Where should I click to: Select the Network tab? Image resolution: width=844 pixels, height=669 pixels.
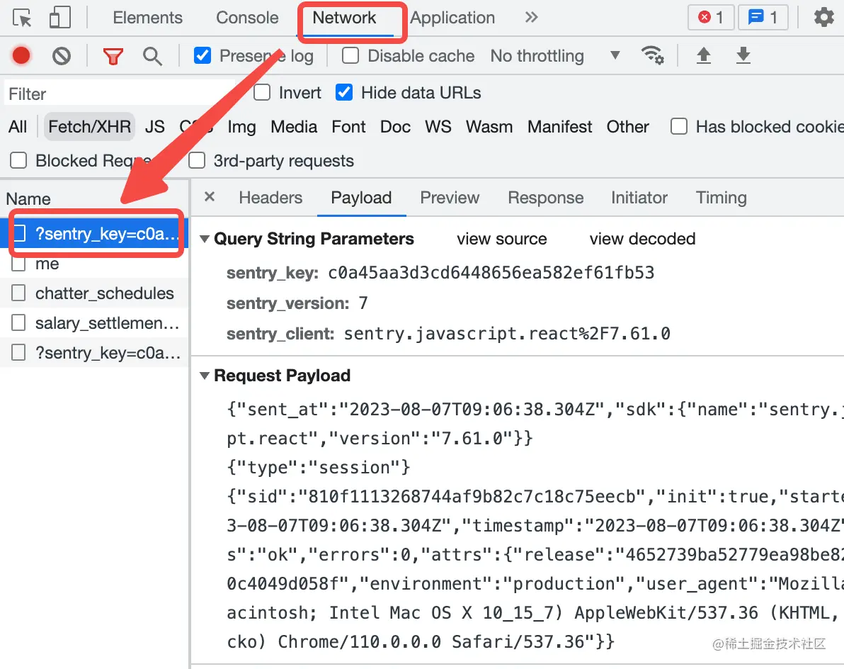click(345, 18)
